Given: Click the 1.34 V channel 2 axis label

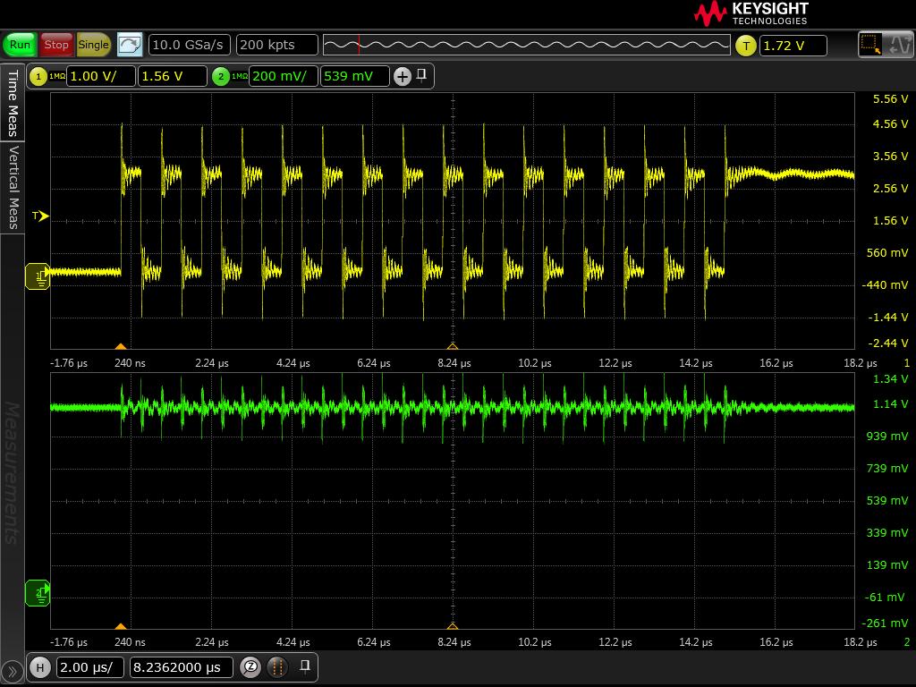Looking at the screenshot, I should coord(890,379).
